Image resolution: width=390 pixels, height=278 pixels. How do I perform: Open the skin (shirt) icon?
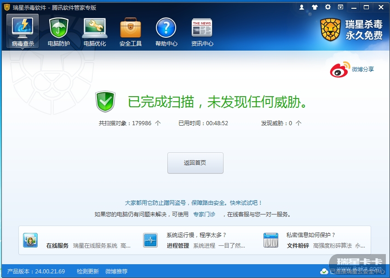(315, 7)
